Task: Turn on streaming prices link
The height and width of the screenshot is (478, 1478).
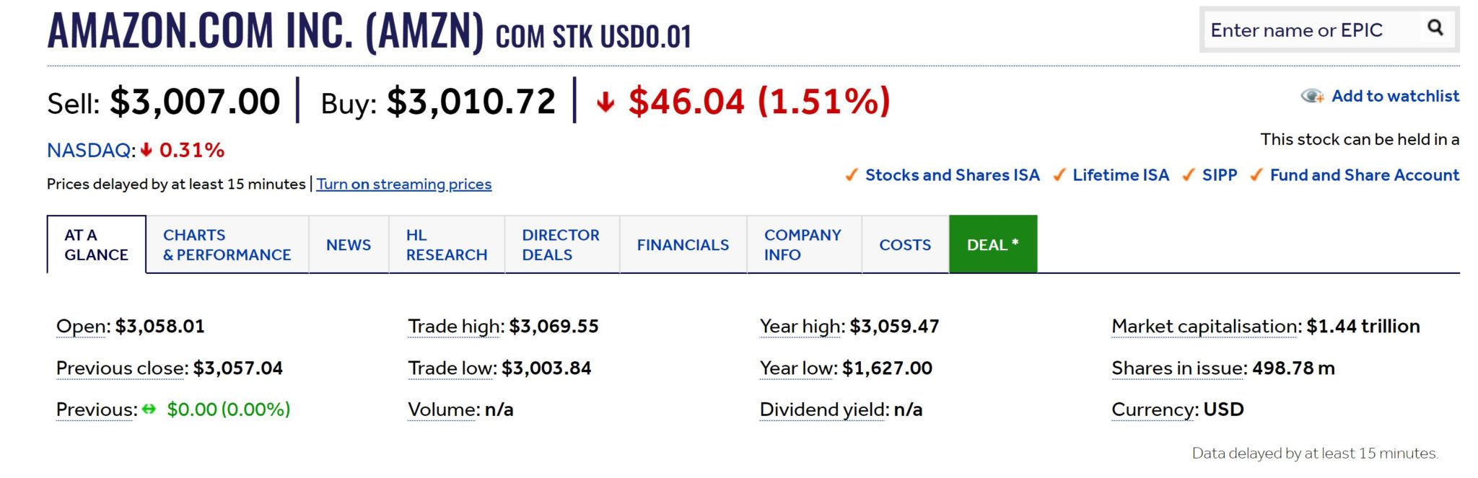Action: pos(404,184)
